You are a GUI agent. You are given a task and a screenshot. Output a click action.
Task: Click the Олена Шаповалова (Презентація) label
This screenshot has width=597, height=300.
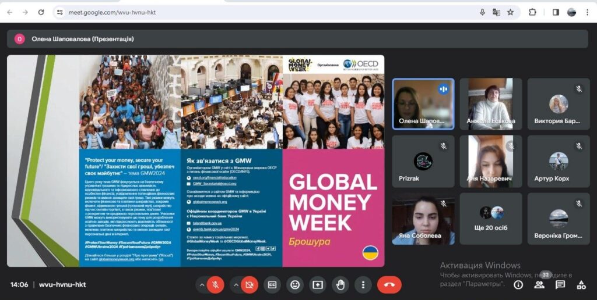coord(83,39)
